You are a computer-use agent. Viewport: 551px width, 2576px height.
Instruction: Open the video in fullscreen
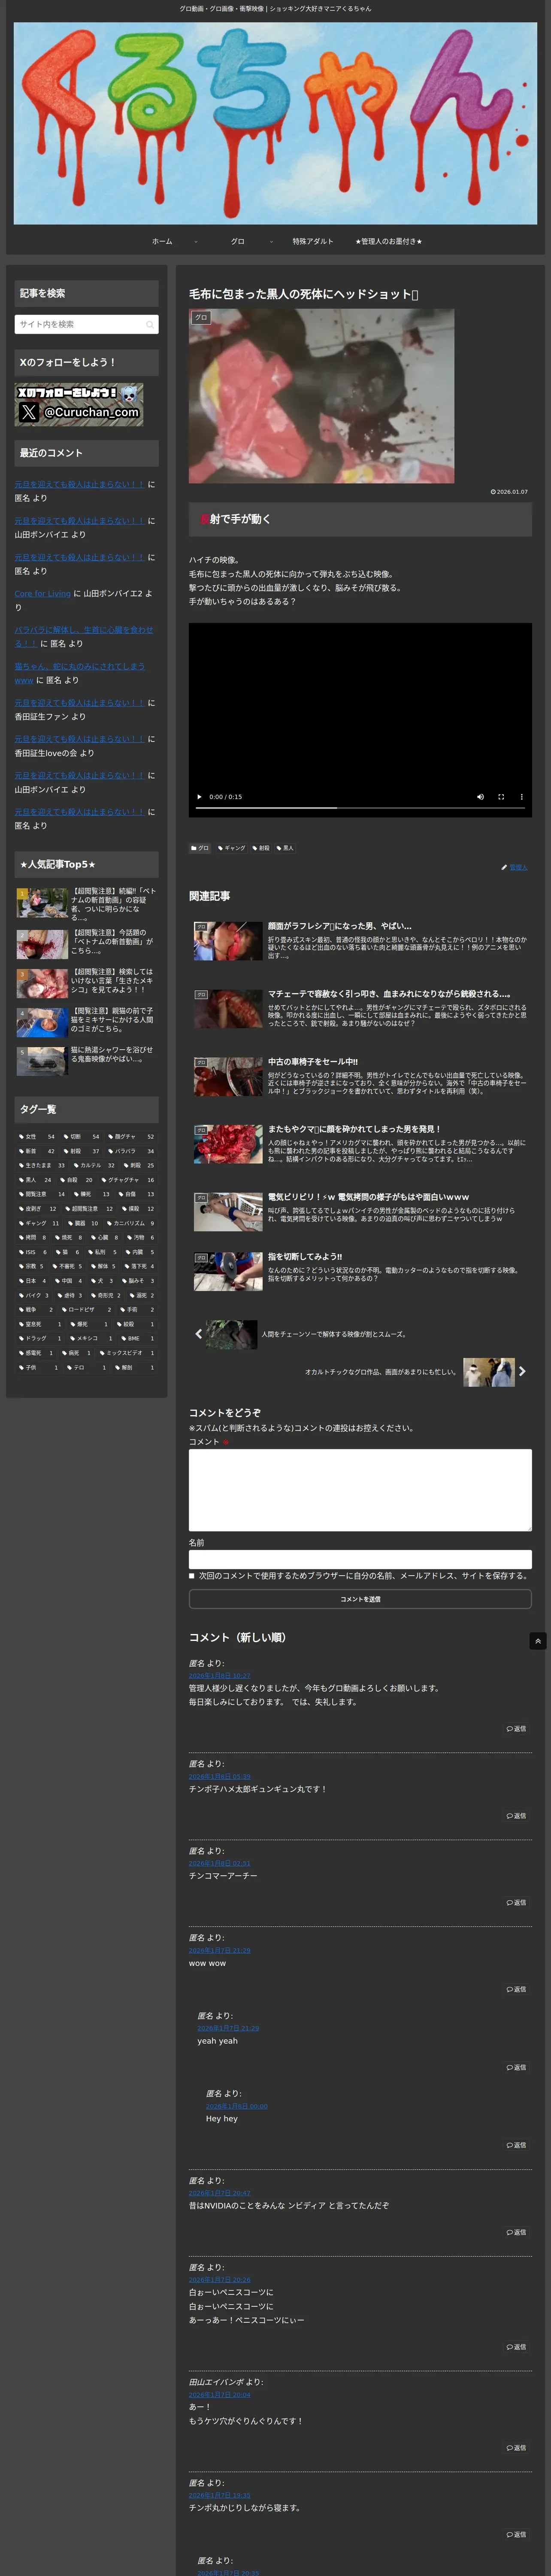[501, 797]
